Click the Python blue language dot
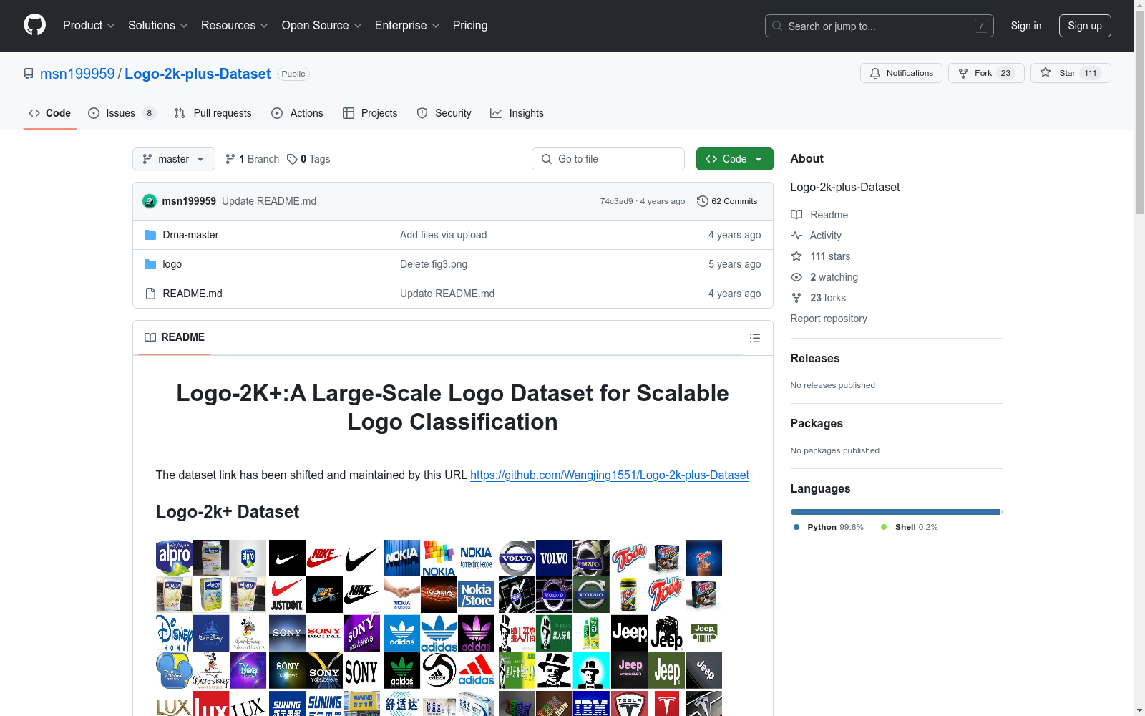Viewport: 1145px width, 716px height. (x=796, y=527)
